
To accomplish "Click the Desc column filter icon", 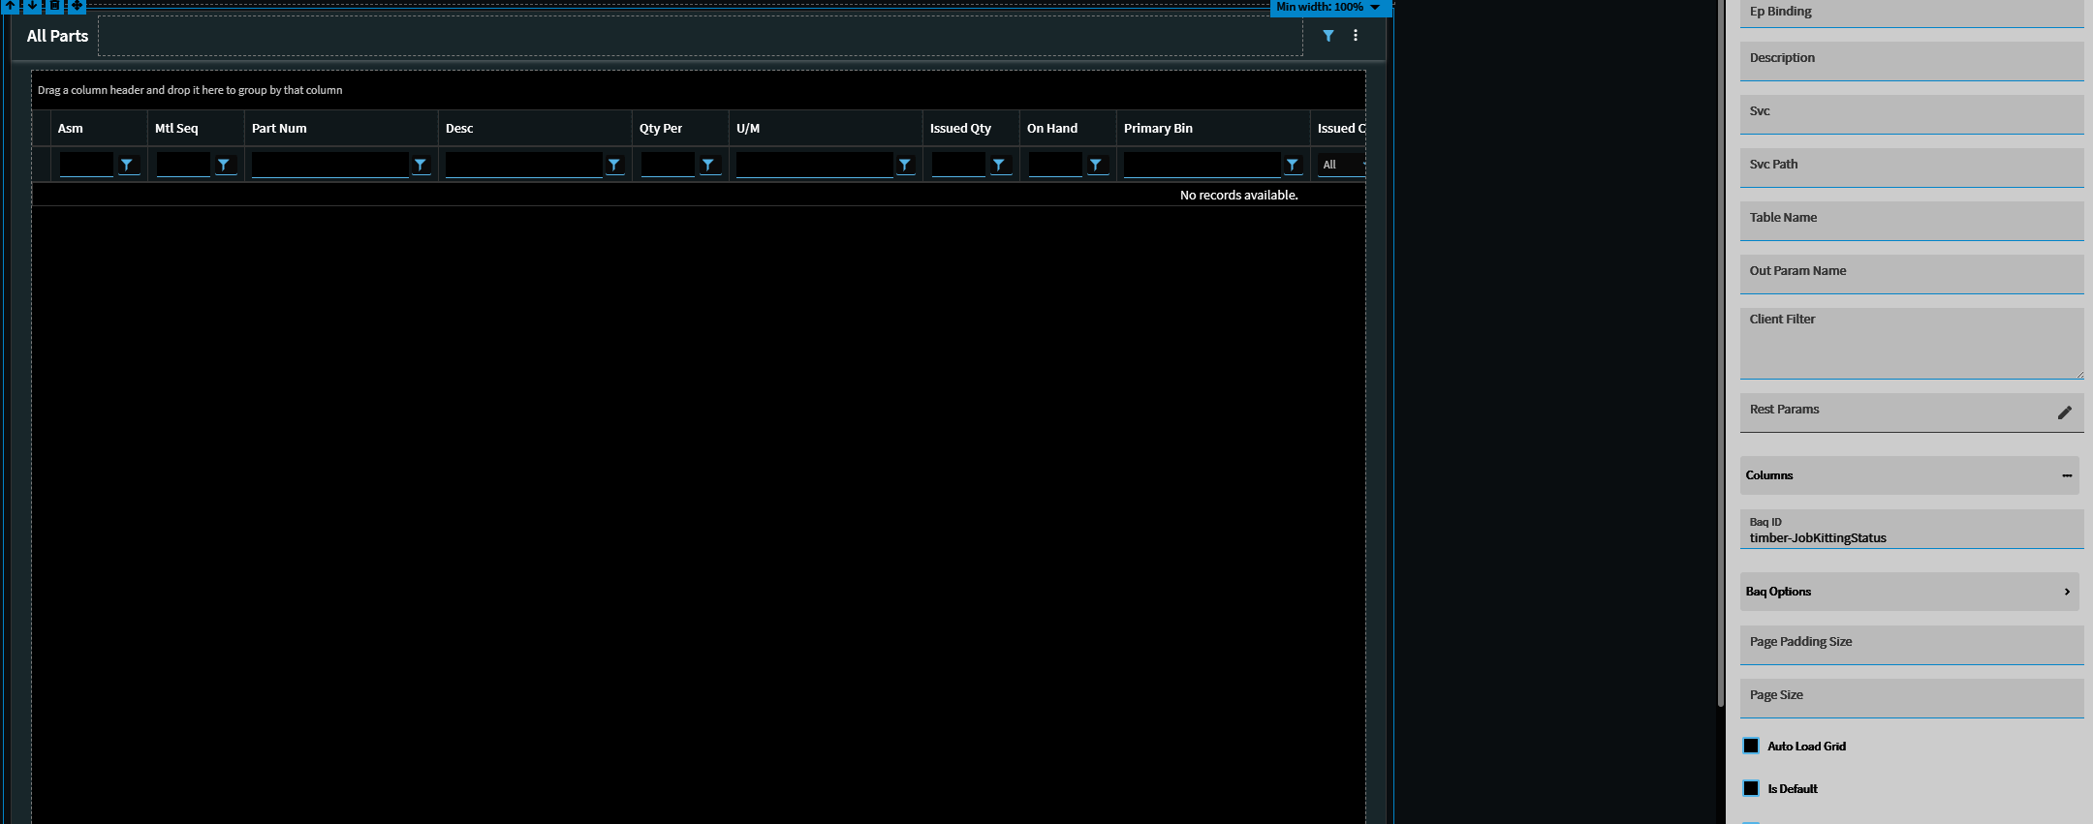I will 614,165.
